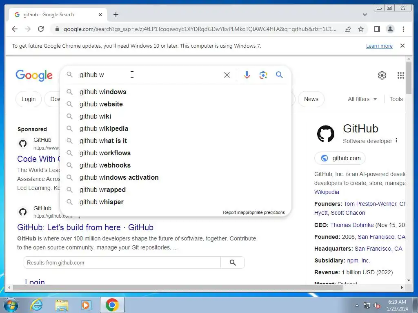Screen dimensions: 418x313
Task: Choose the github webhooks suggestion
Action: point(176,165)
